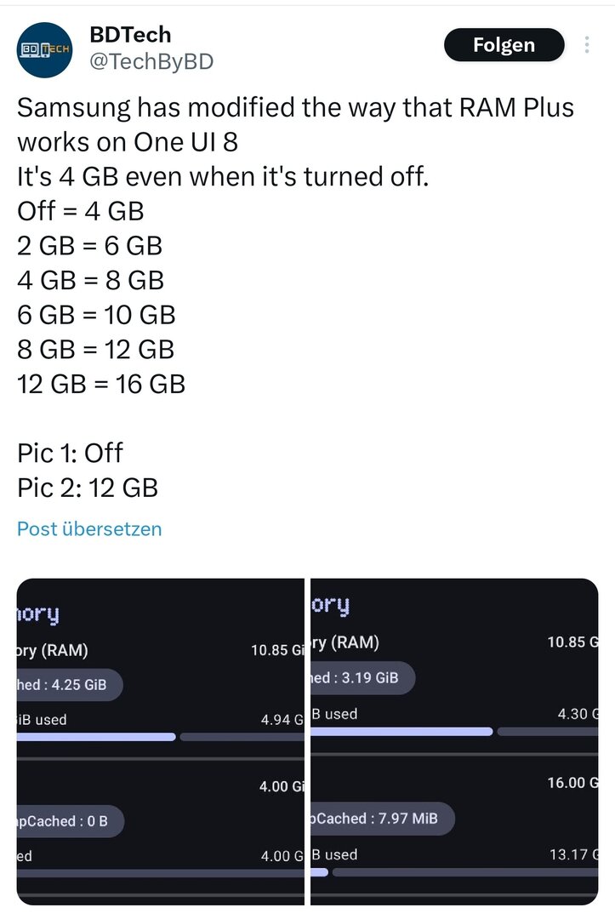Click the 13.17 swap value in right image
The height and width of the screenshot is (919, 615).
573,854
